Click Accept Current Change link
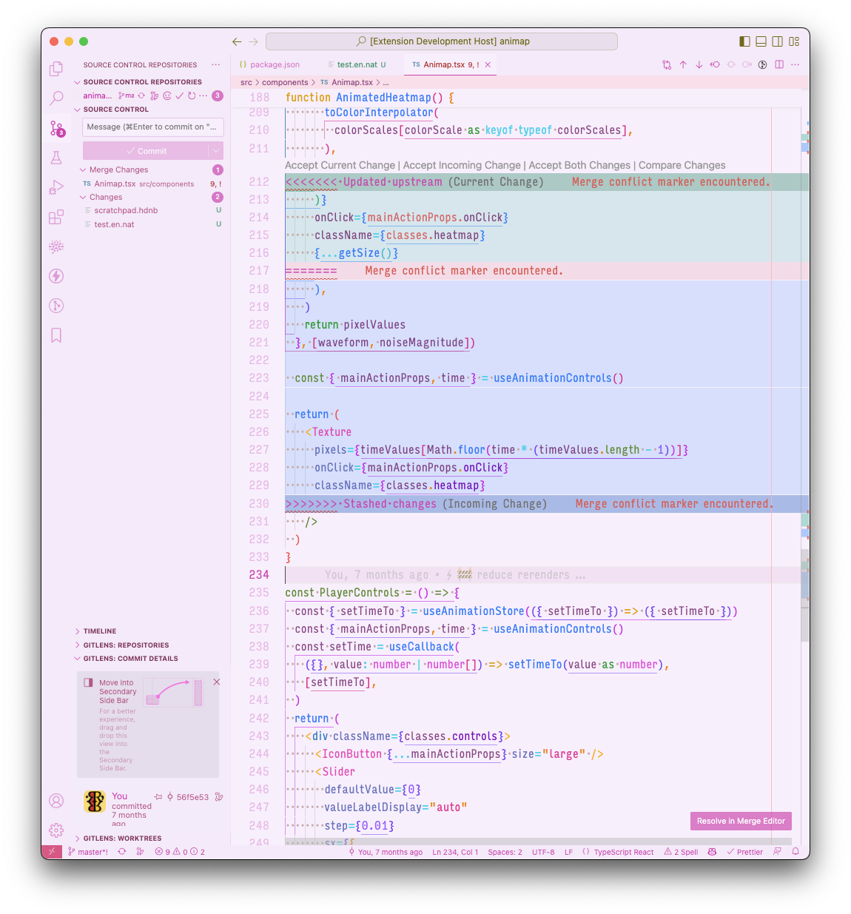851x914 pixels. point(340,165)
